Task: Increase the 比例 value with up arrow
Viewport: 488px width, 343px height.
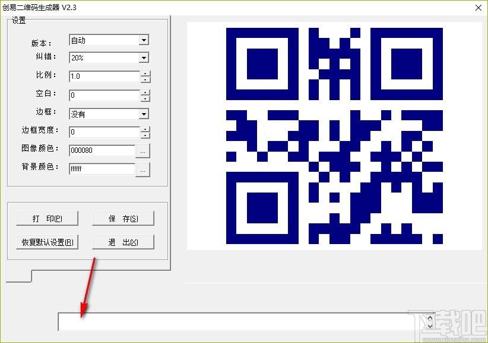Action: (145, 73)
